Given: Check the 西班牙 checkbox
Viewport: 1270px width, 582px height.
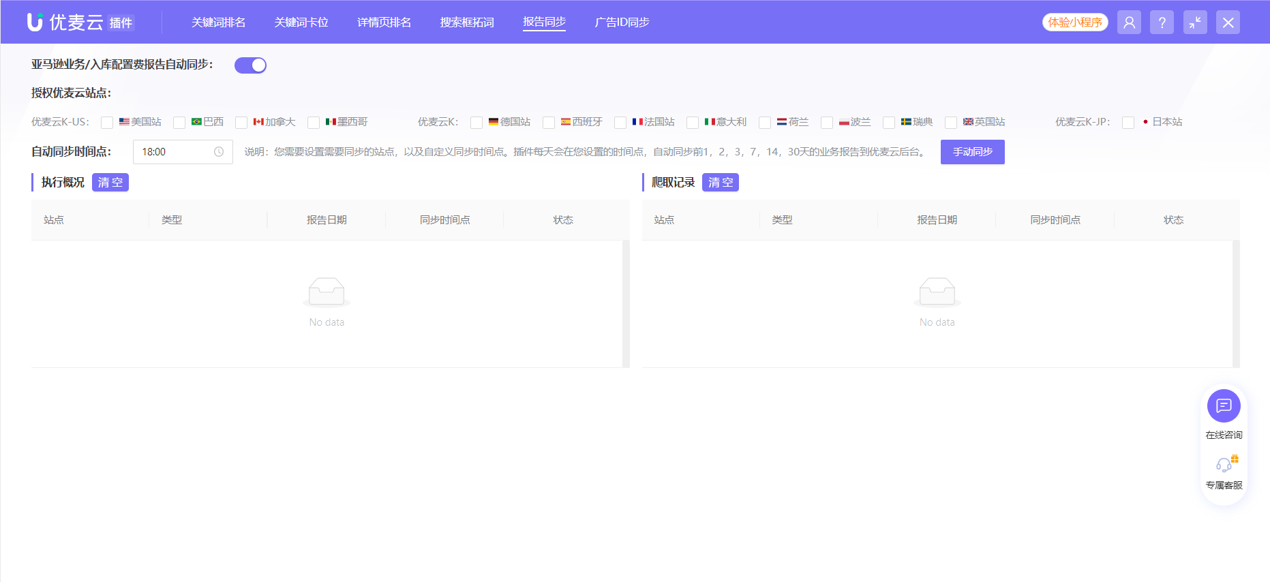Looking at the screenshot, I should 549,123.
